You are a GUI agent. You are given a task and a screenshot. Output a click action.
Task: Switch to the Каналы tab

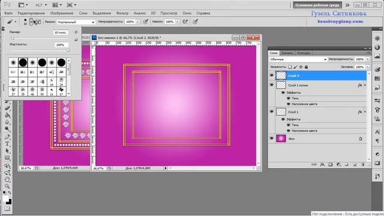[x=287, y=53]
